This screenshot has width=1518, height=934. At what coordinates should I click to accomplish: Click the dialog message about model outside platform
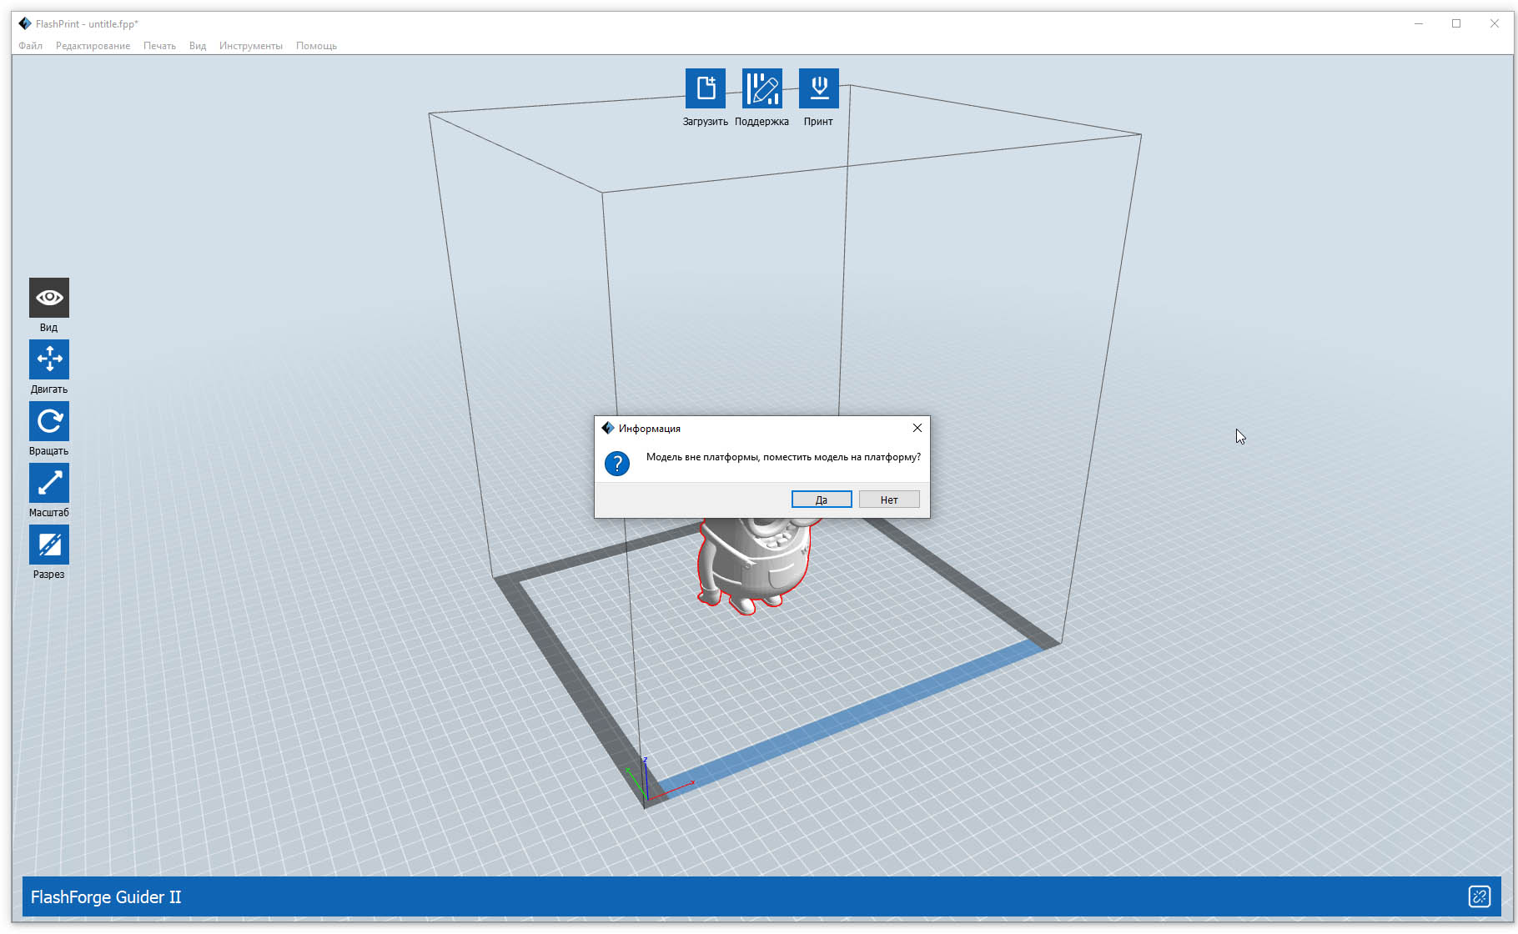tap(783, 457)
